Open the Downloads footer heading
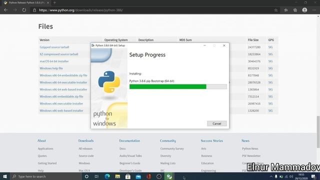 [86, 140]
